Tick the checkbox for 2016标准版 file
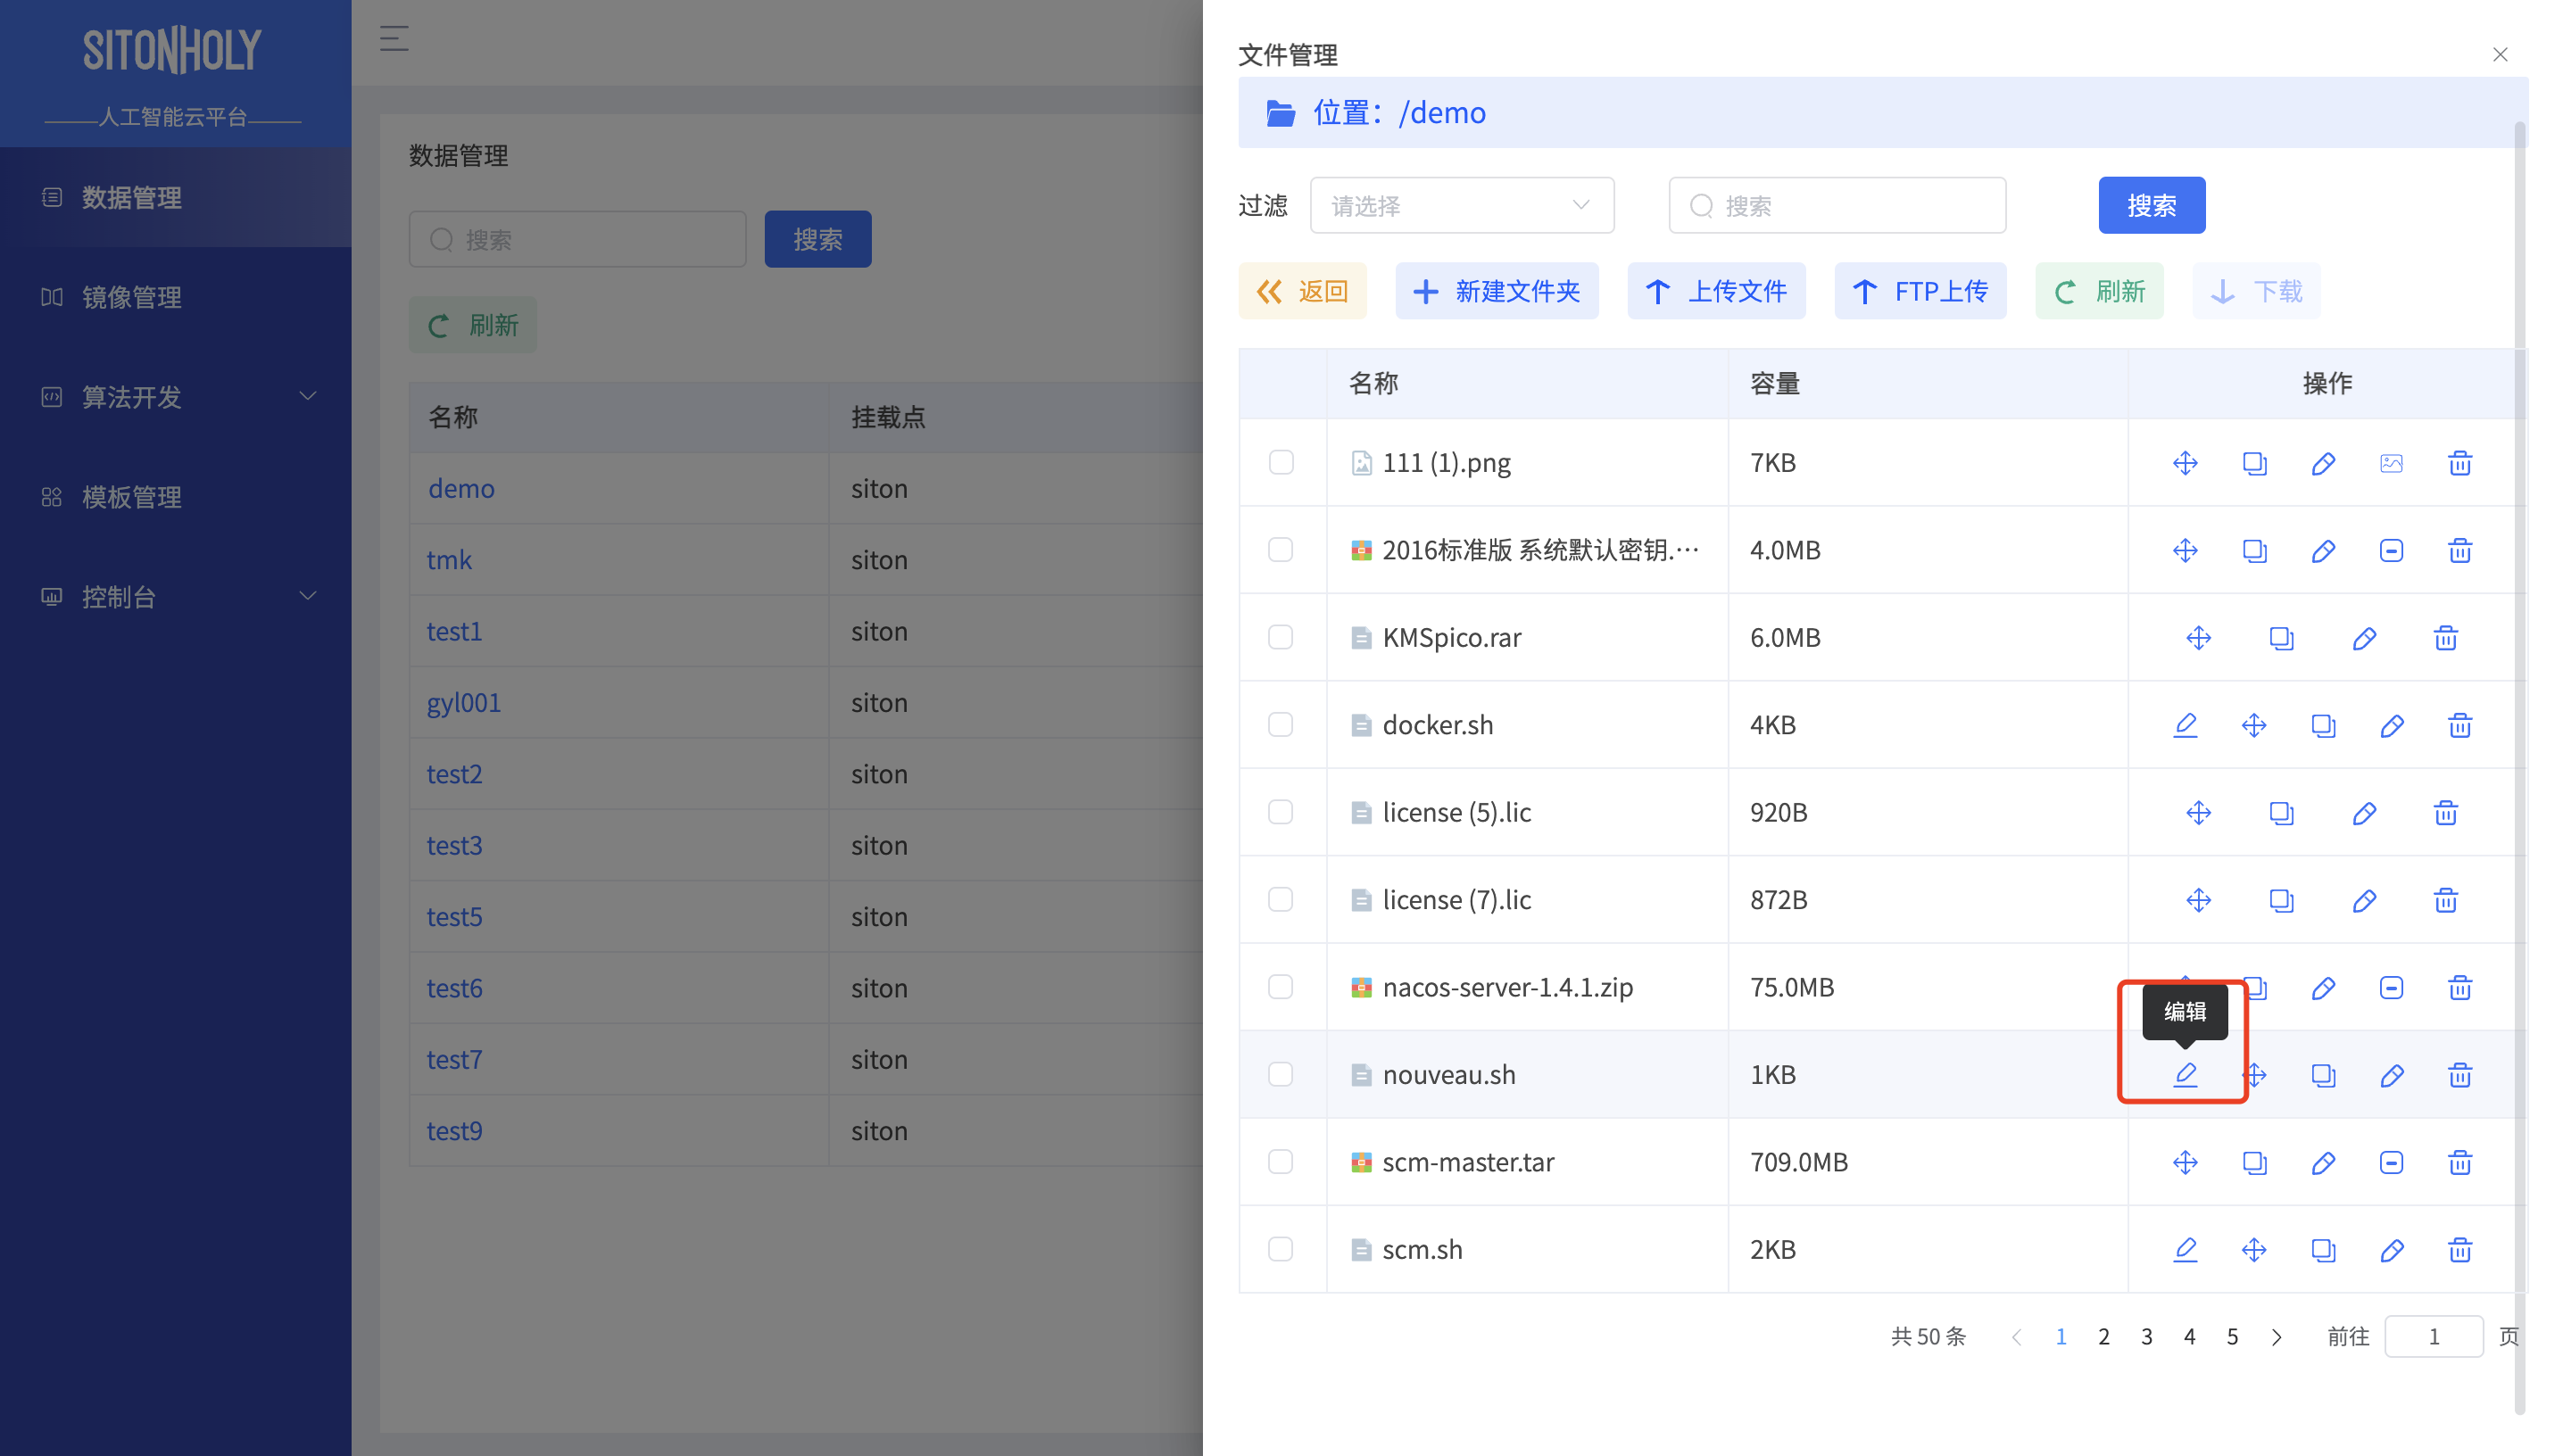 point(1280,550)
